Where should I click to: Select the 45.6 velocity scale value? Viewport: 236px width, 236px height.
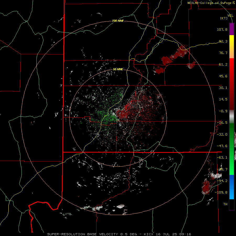(223, 76)
